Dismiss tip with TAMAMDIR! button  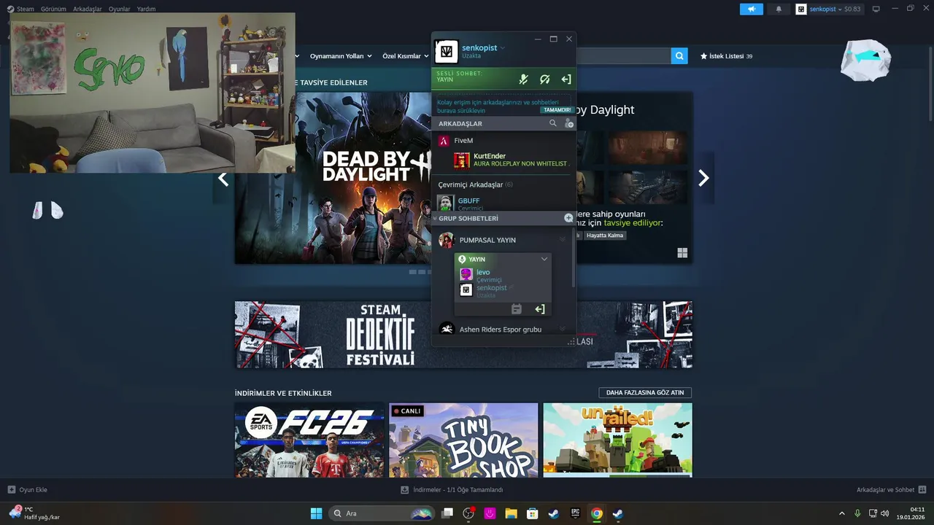[556, 110]
